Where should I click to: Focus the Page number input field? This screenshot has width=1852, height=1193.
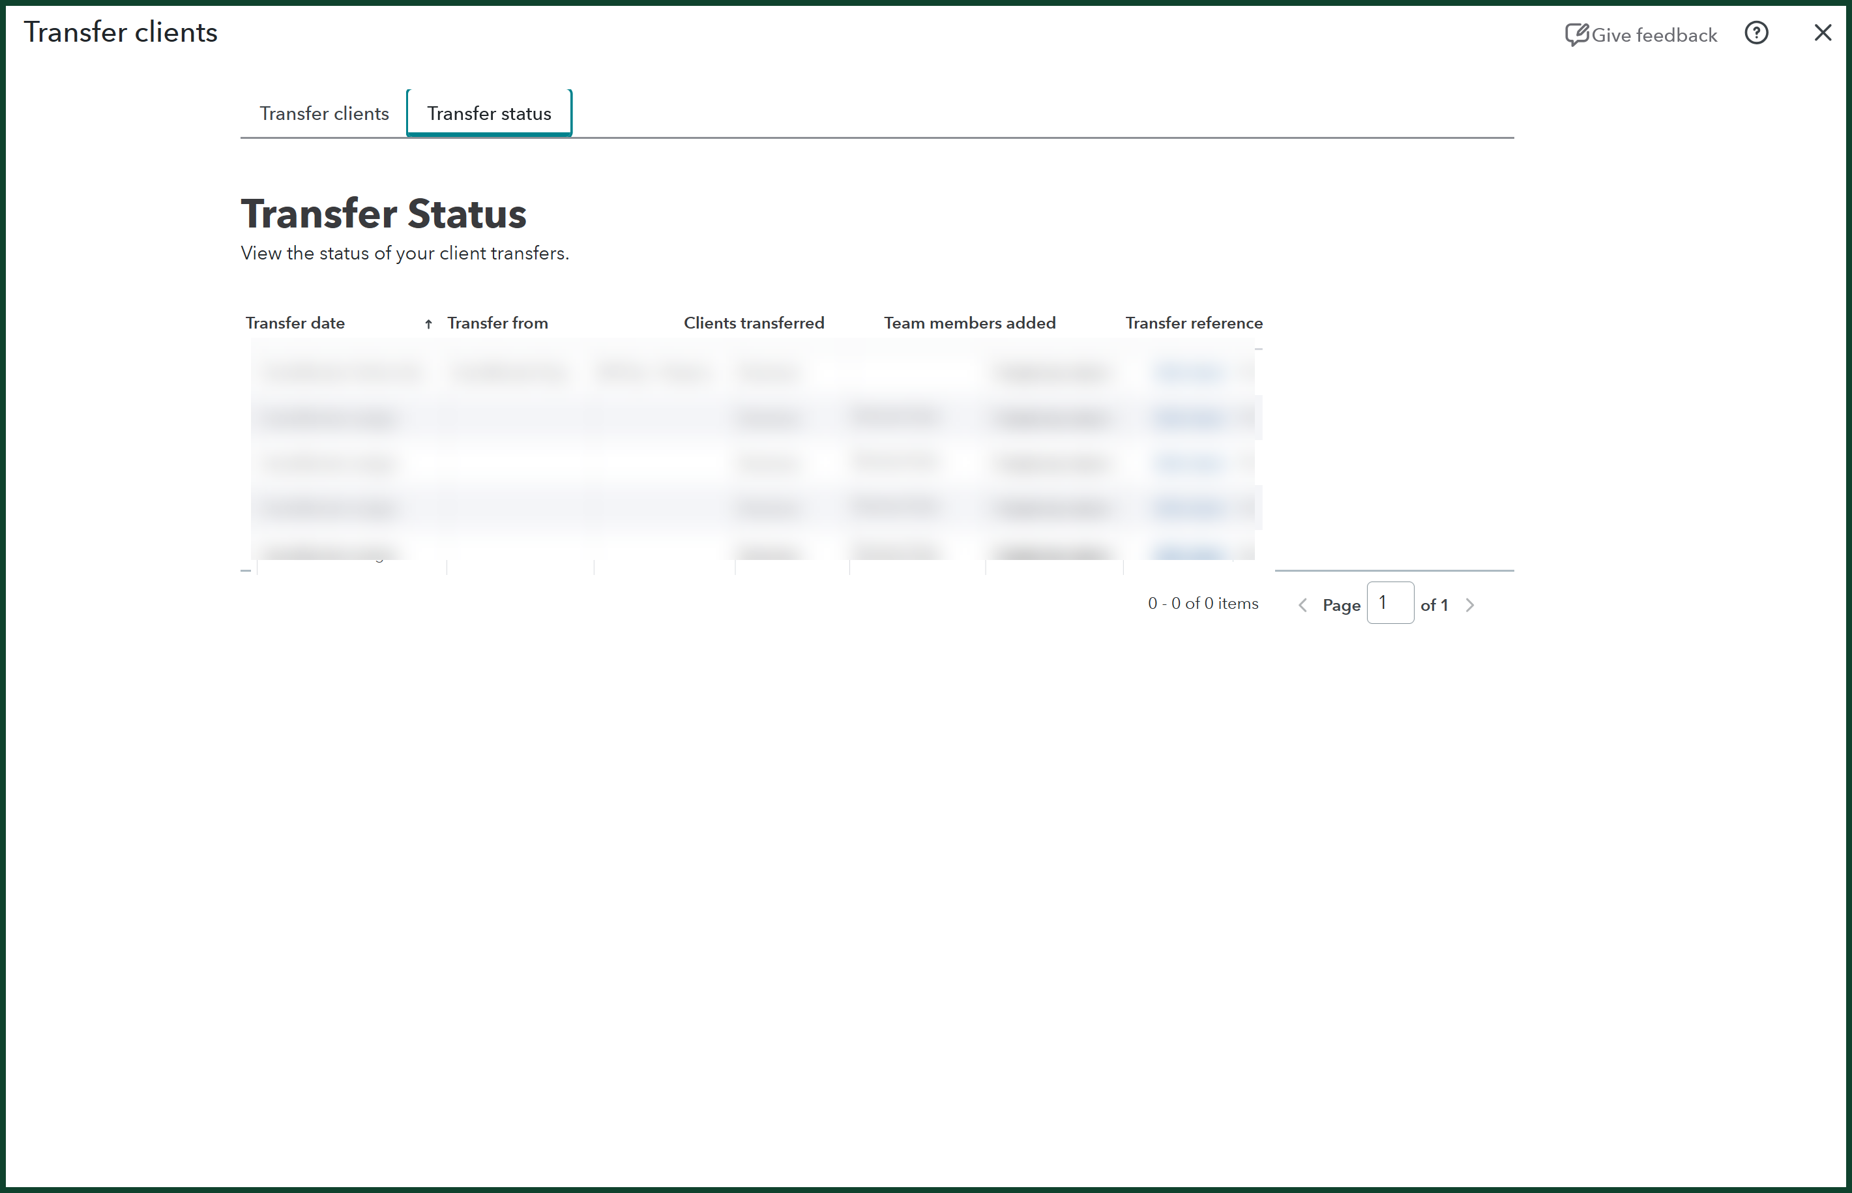1390,603
